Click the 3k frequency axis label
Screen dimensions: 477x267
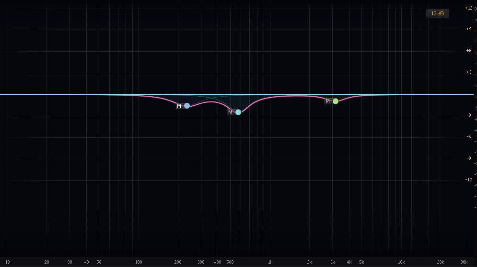(x=332, y=262)
